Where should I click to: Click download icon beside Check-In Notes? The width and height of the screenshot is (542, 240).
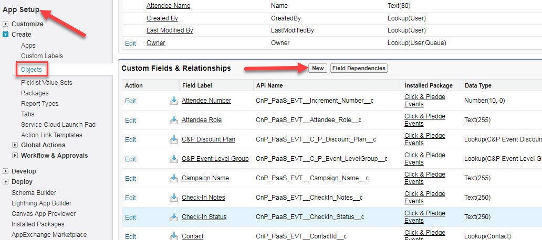[173, 198]
